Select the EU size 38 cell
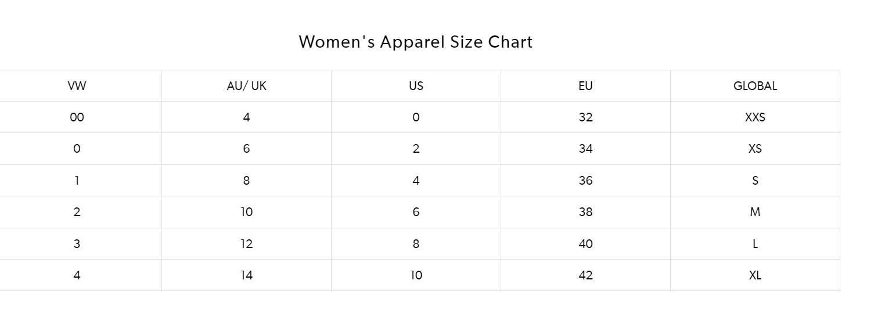The width and height of the screenshot is (874, 334). pyautogui.click(x=585, y=212)
